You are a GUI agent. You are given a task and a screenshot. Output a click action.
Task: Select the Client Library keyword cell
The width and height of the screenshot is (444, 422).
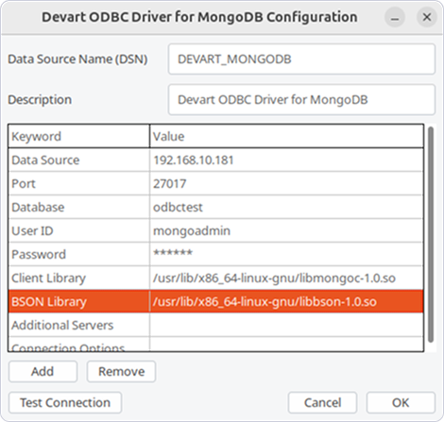[79, 279]
